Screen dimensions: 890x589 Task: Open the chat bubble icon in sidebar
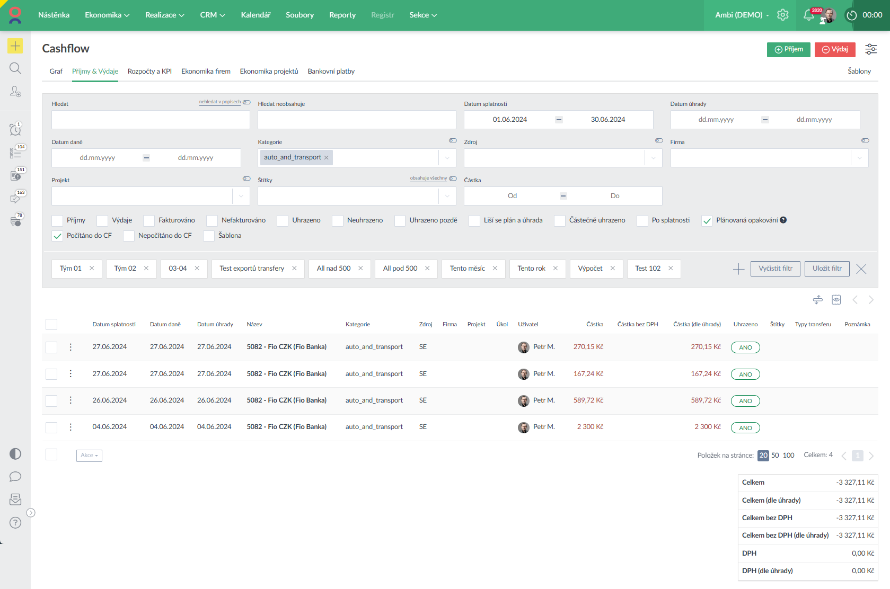15,477
